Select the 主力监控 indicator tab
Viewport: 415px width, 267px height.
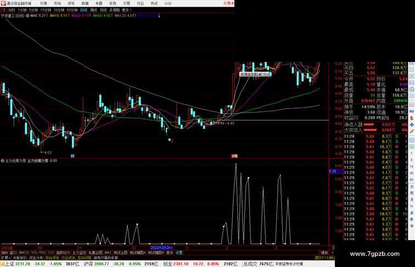80,253
